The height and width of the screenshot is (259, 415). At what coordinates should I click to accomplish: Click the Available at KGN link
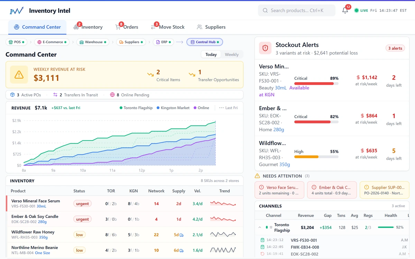[x=284, y=91]
